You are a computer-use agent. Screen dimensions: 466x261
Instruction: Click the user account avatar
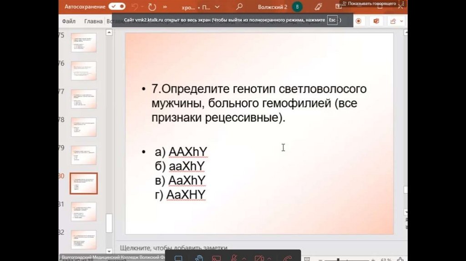click(297, 7)
